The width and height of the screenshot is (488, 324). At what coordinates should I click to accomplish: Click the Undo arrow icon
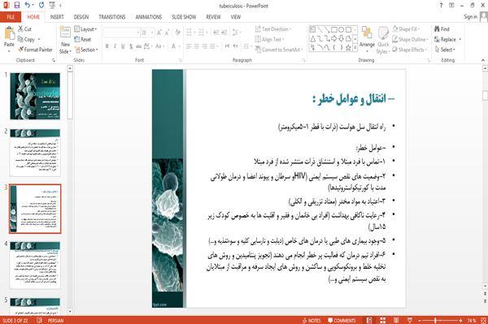tap(28, 6)
